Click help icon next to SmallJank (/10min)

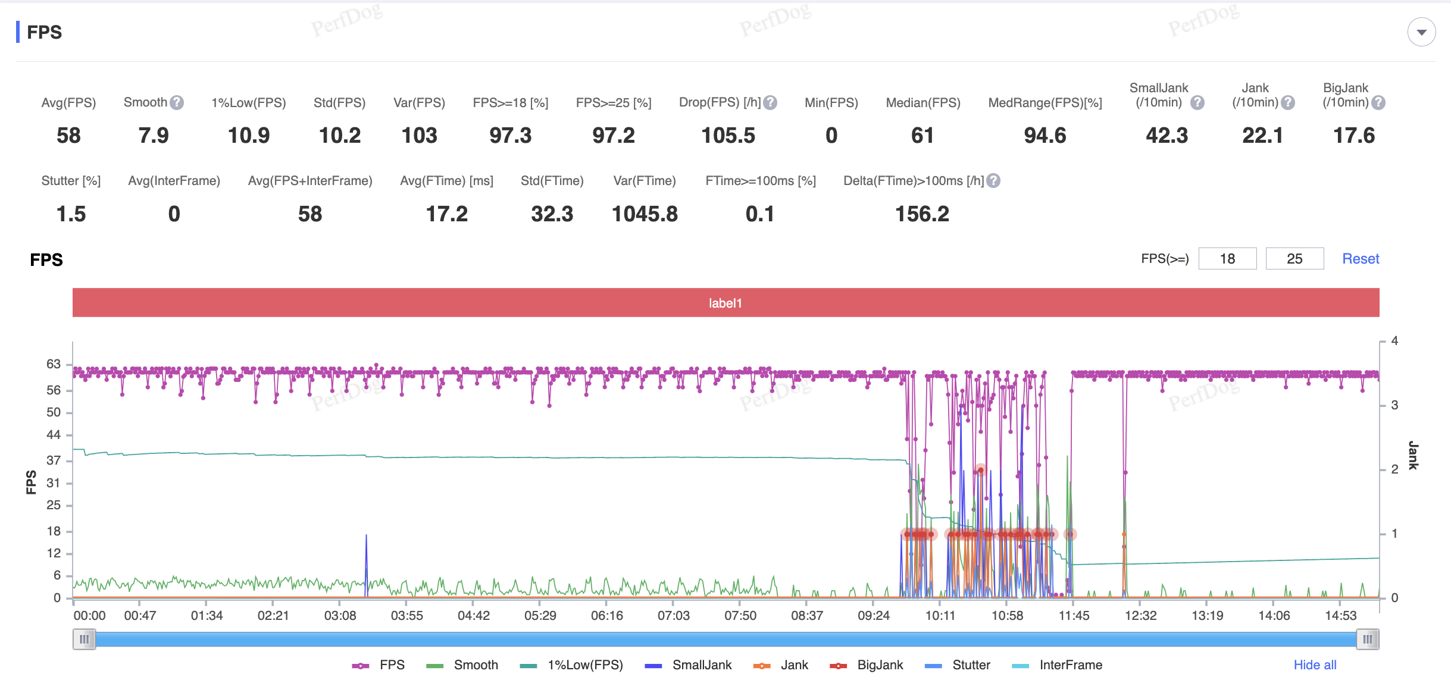tap(1197, 103)
